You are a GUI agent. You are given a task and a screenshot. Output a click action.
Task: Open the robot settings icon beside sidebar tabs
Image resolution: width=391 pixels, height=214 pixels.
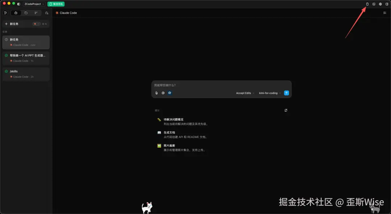(x=47, y=13)
